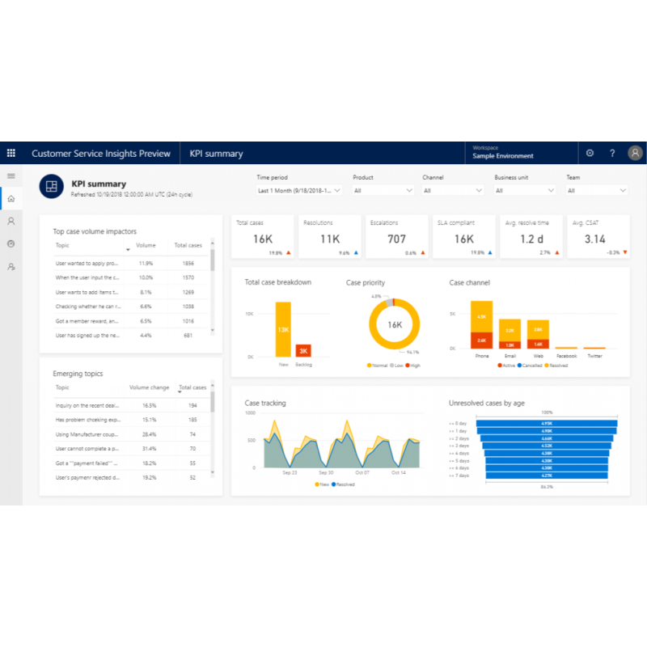Screen dimensions: 647x647
Task: Open the bottom person-settings sidebar icon
Action: [x=11, y=267]
